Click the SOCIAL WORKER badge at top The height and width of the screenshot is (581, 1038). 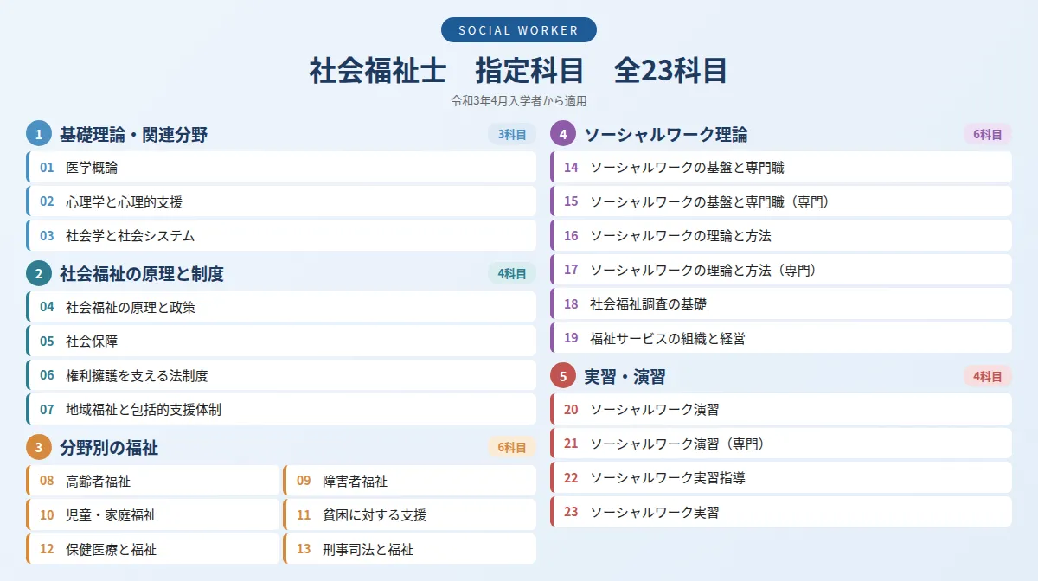tap(518, 30)
